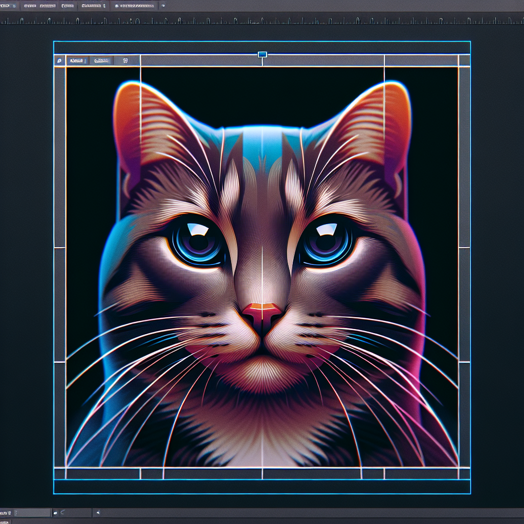
Task: Open the second menu in the top bar
Action: click(40, 6)
